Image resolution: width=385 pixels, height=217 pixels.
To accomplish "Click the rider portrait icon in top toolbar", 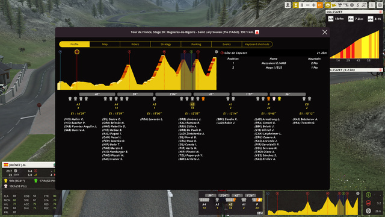I will [x=288, y=5].
